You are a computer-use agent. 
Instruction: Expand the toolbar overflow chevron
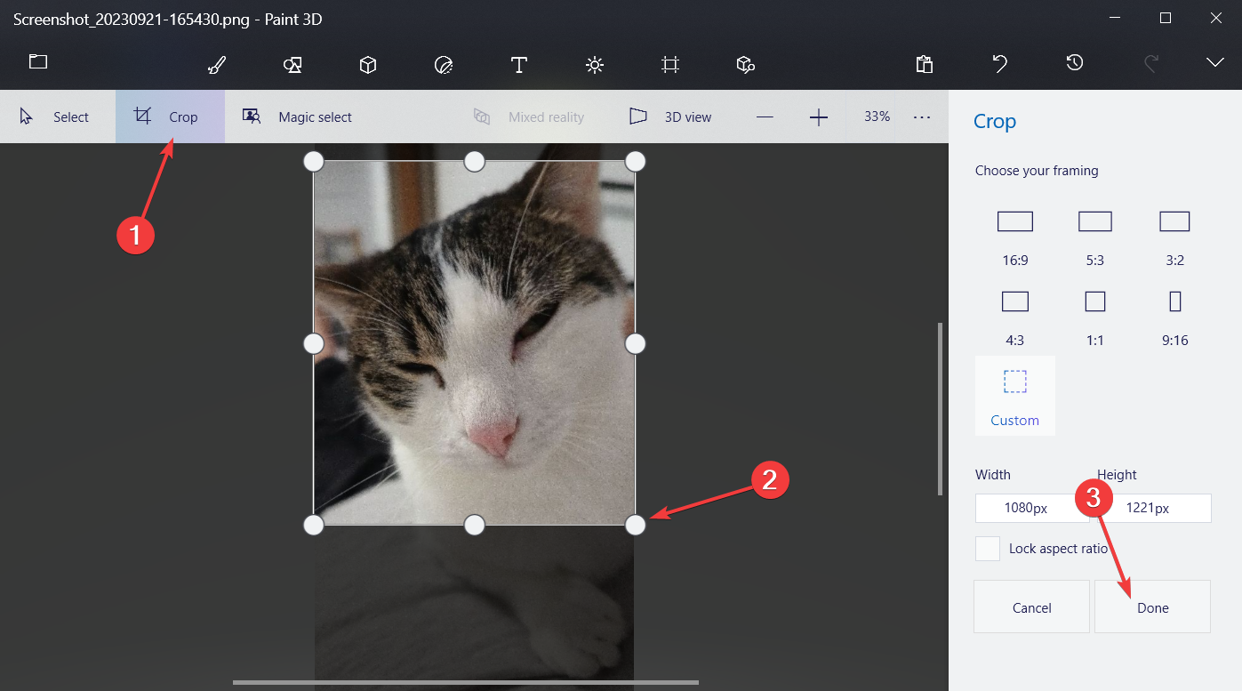click(1214, 63)
